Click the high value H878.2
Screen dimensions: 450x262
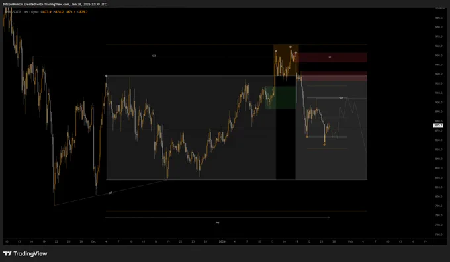tap(58, 12)
